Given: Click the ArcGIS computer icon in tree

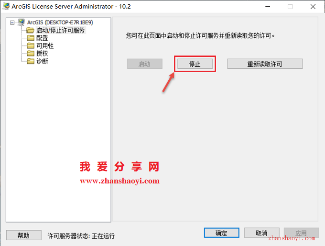Looking at the screenshot, I should [21, 22].
